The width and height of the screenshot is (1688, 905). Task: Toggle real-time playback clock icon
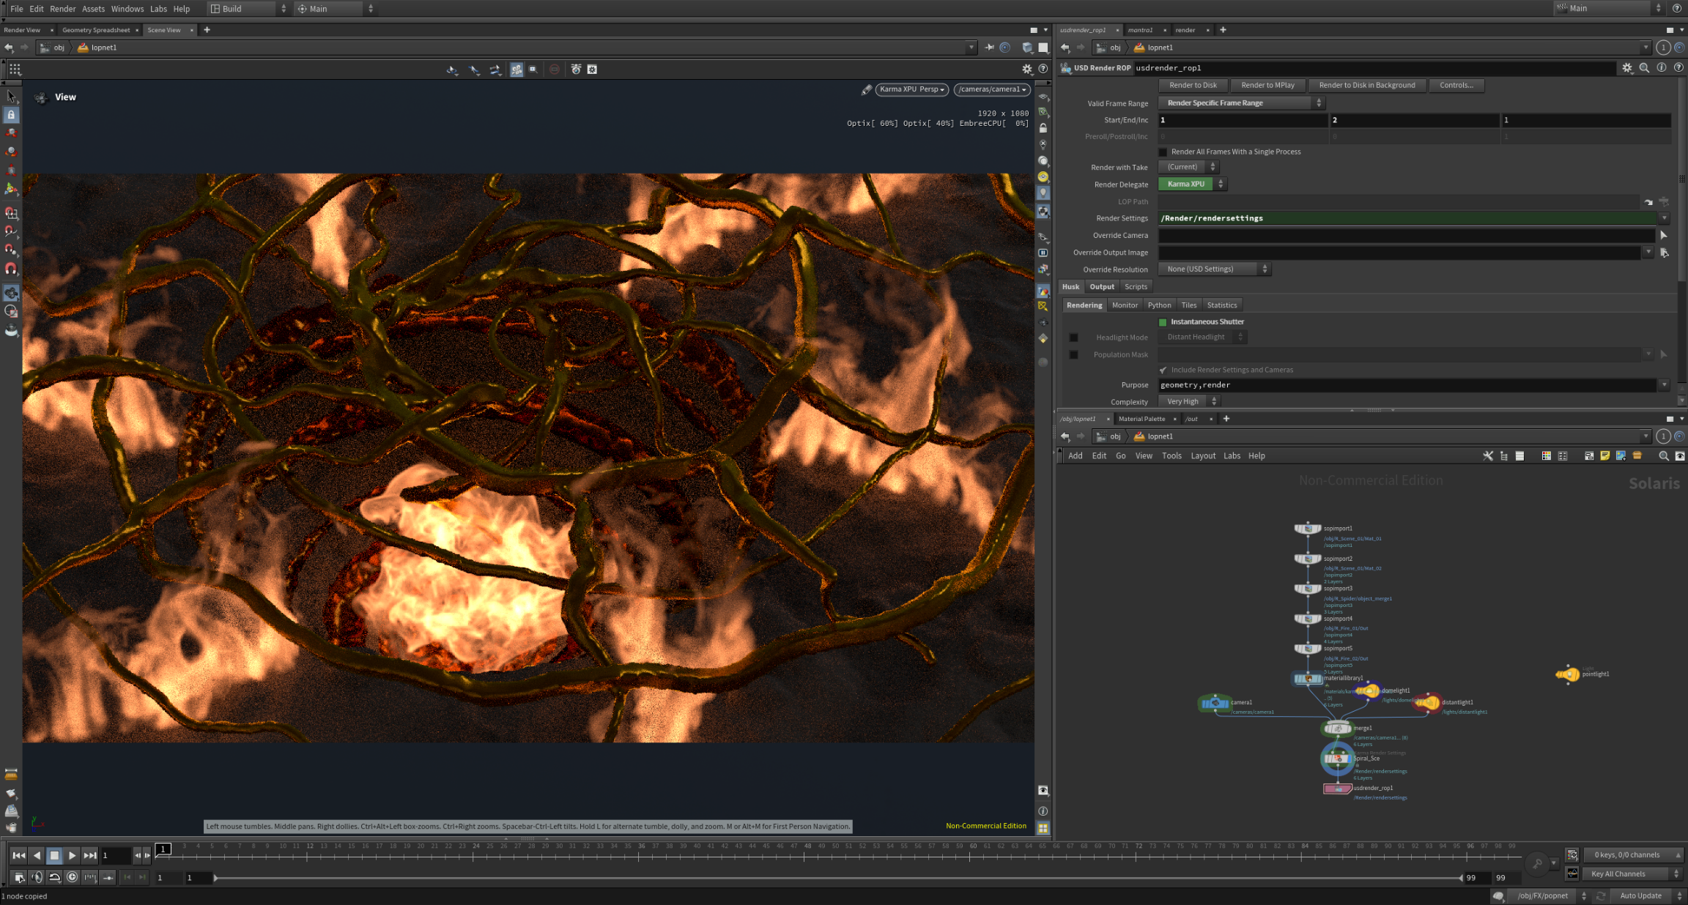(x=73, y=877)
